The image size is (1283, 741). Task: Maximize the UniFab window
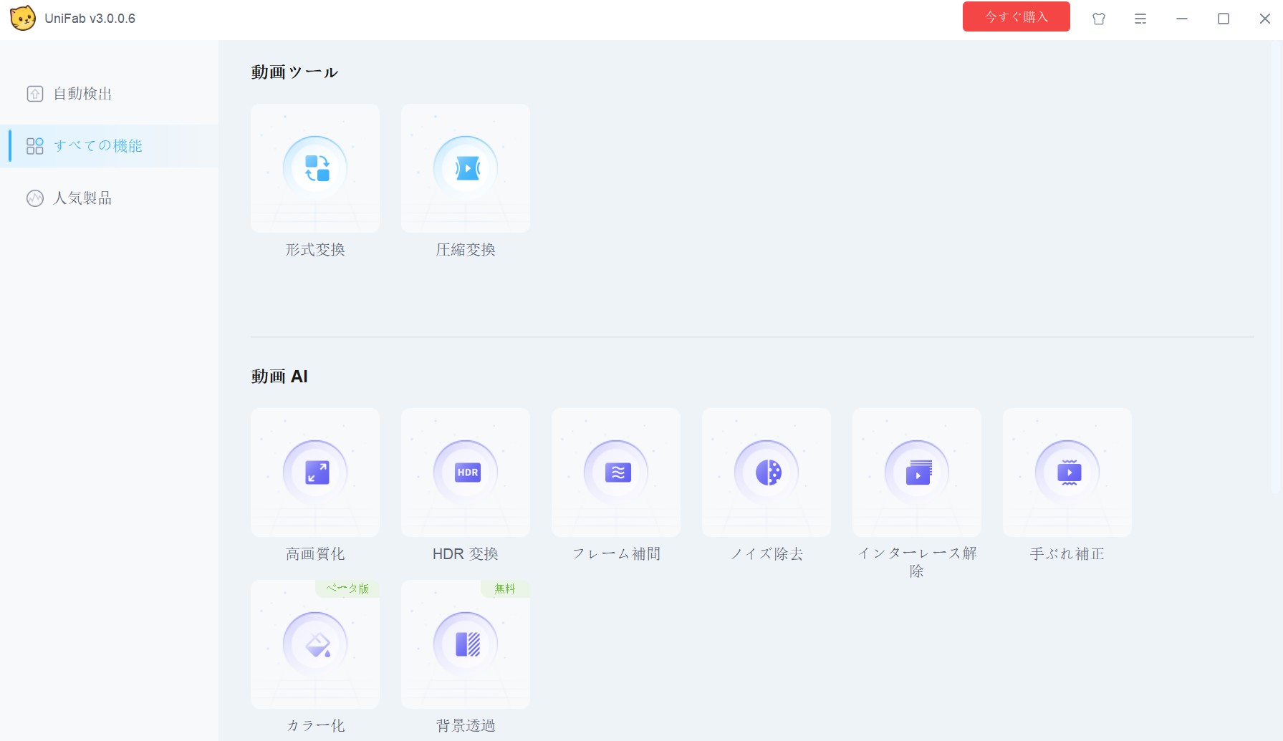(x=1224, y=19)
